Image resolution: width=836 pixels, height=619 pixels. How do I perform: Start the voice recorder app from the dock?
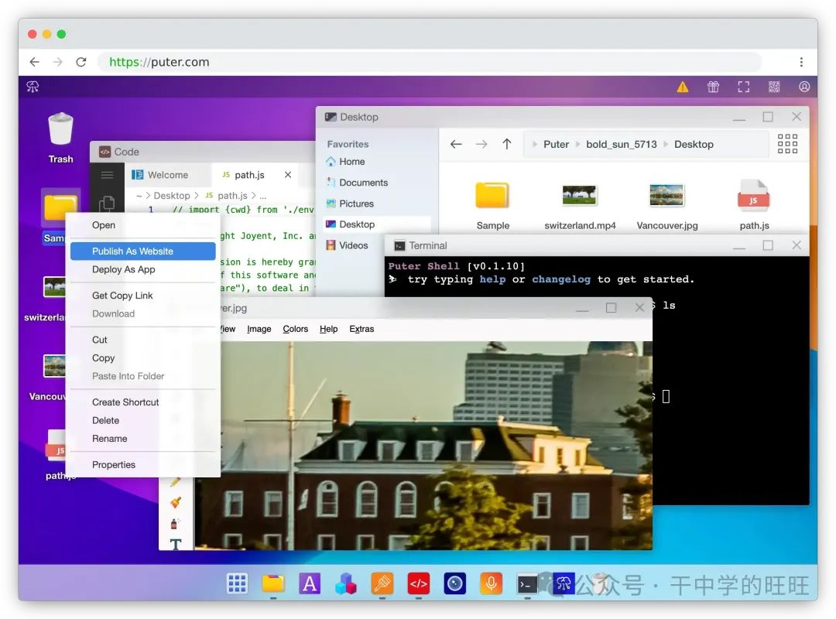coord(491,583)
